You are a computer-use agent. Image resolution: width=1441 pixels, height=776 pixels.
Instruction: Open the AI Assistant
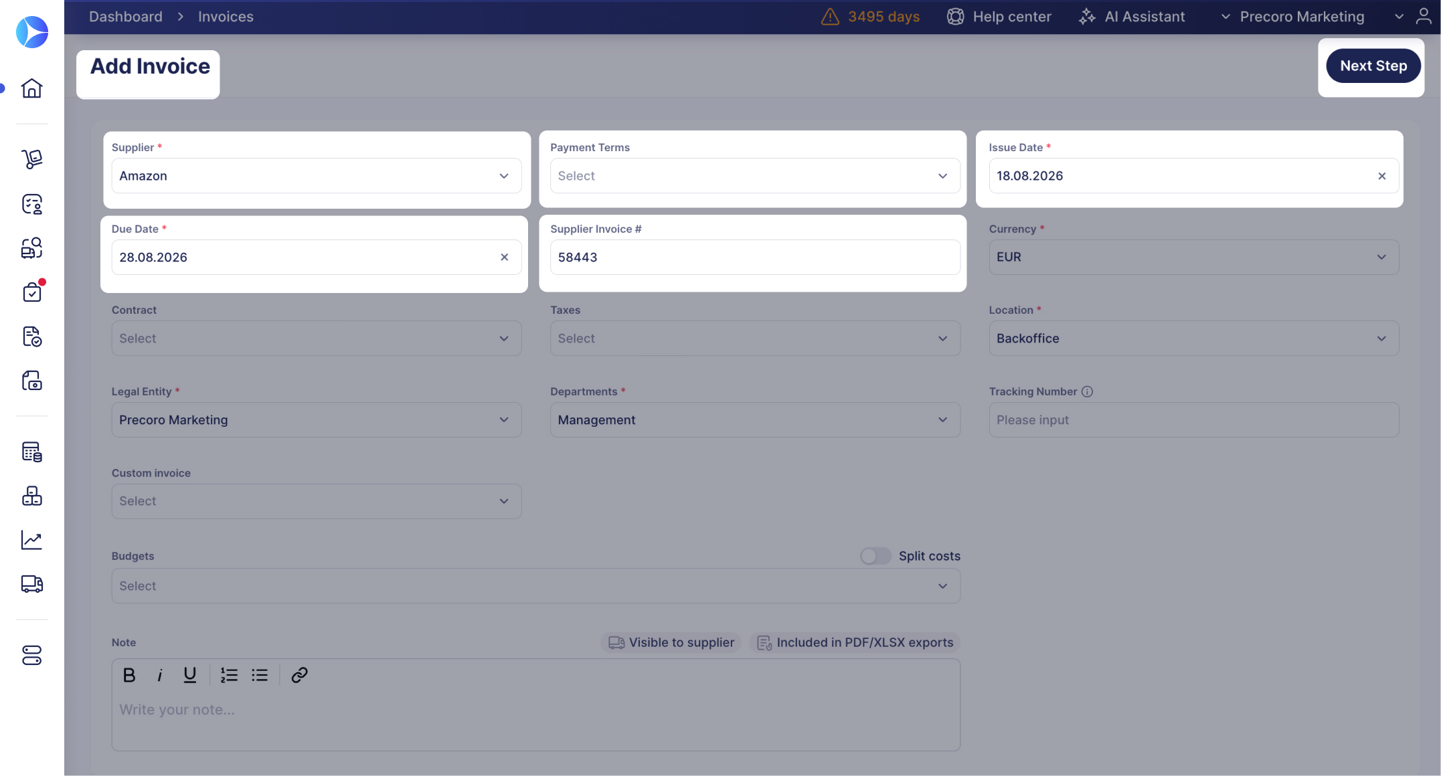coord(1132,17)
